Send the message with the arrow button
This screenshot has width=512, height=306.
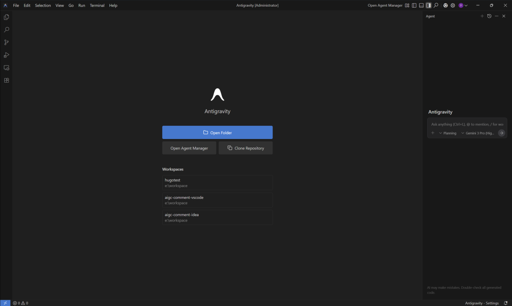click(501, 133)
